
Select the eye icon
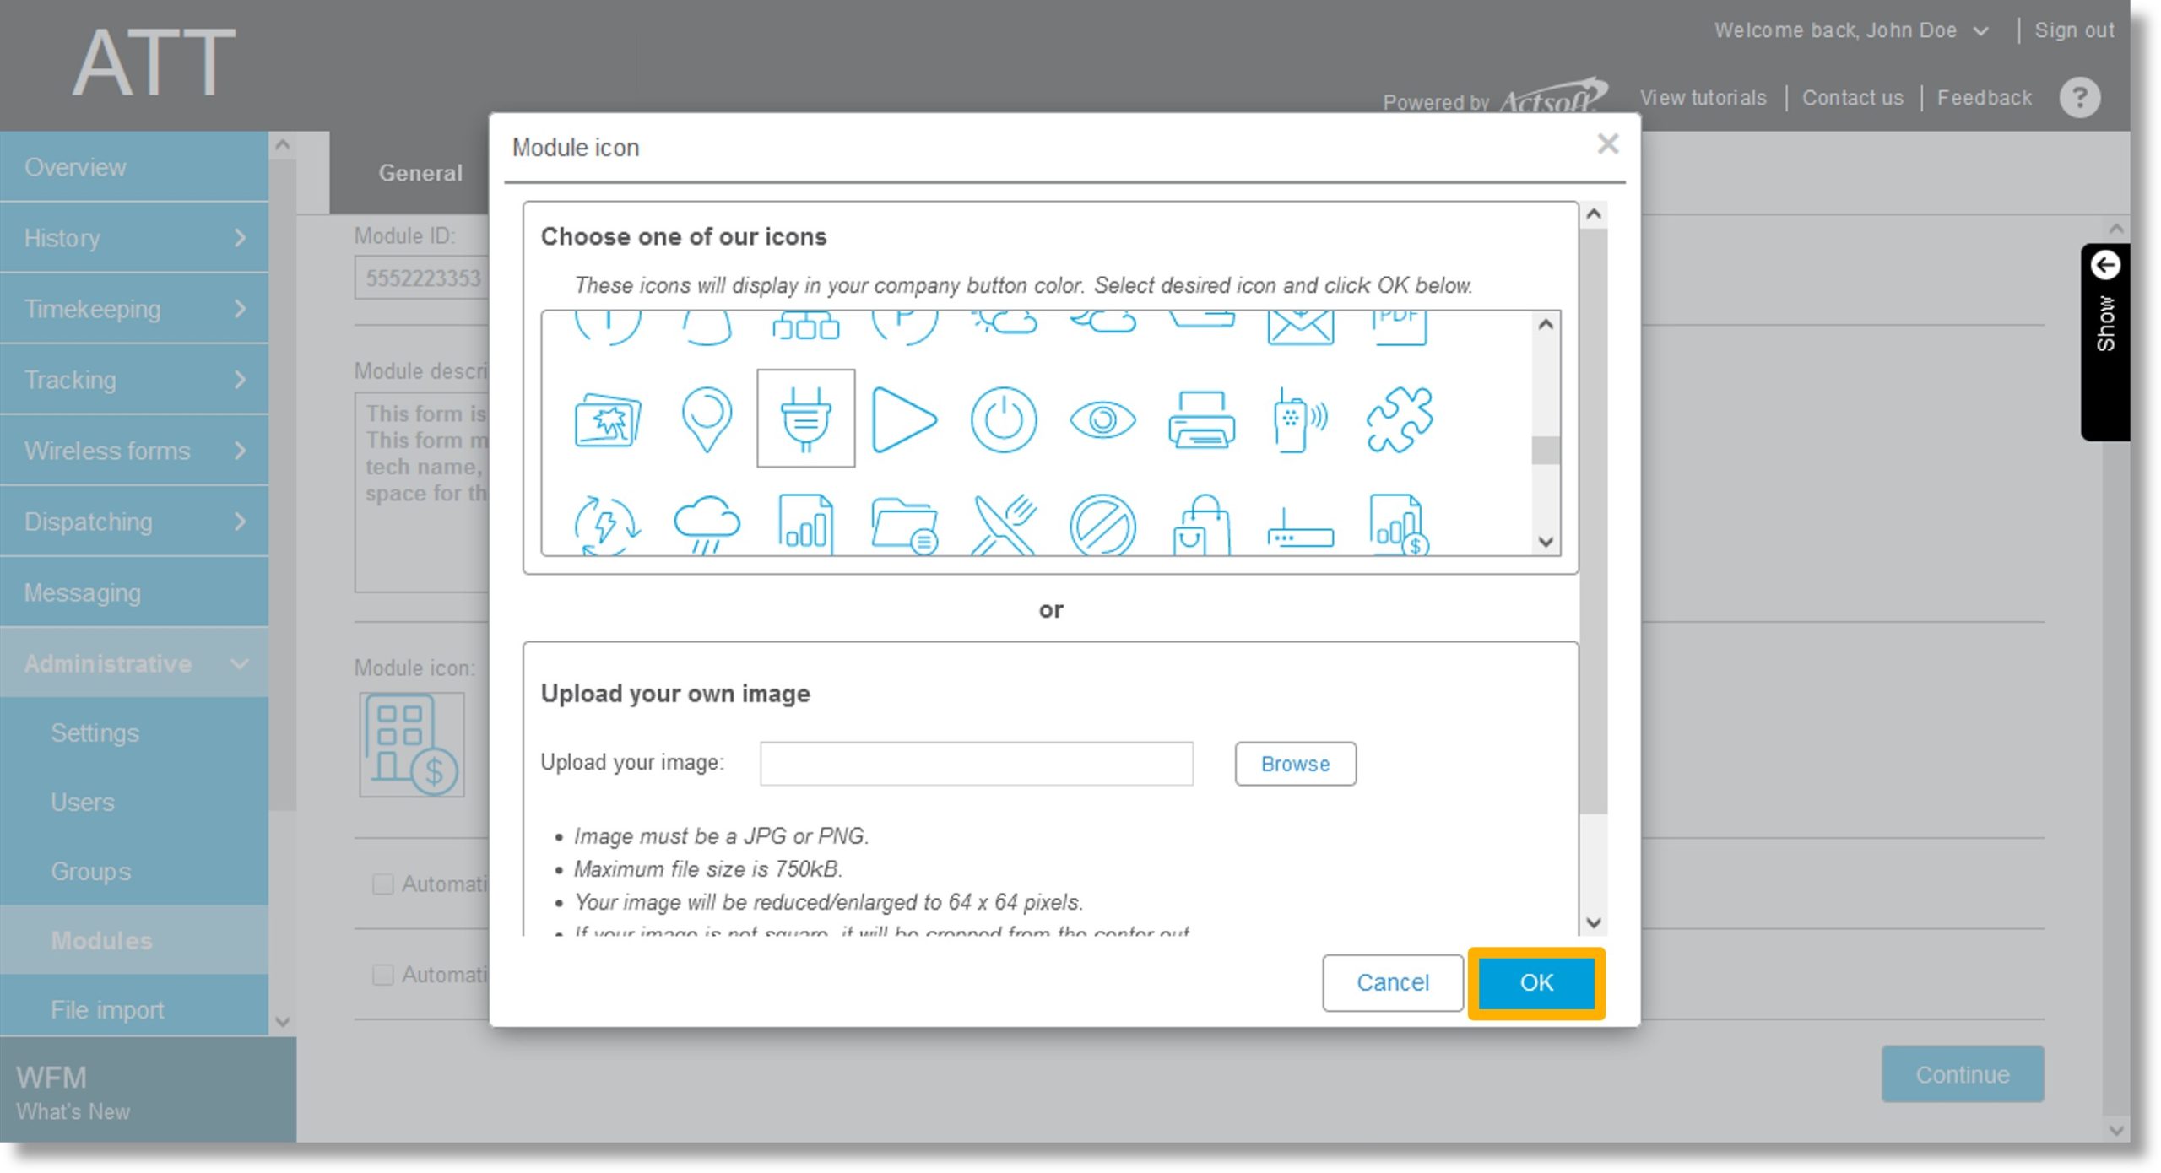coord(1102,419)
